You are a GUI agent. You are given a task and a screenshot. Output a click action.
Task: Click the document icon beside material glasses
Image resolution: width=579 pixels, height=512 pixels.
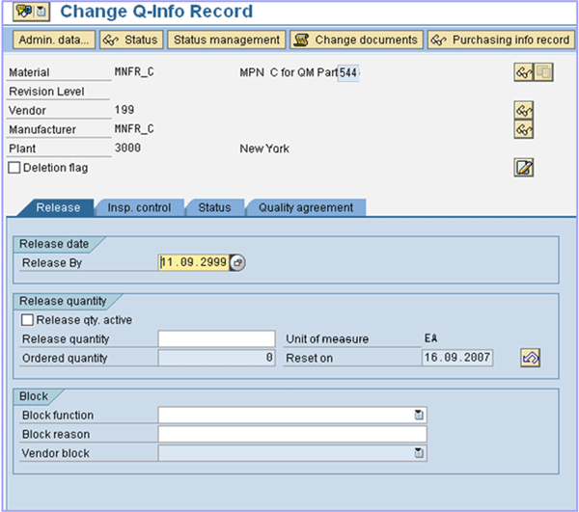click(543, 73)
